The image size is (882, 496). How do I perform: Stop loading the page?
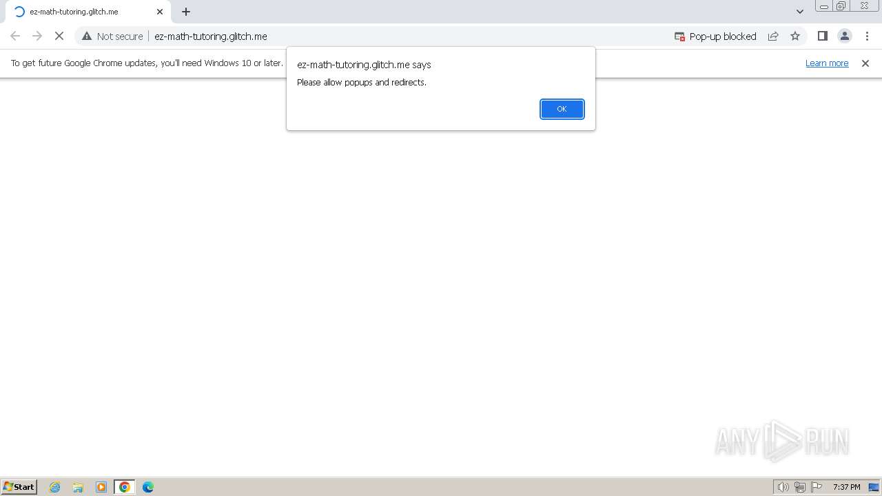click(59, 36)
